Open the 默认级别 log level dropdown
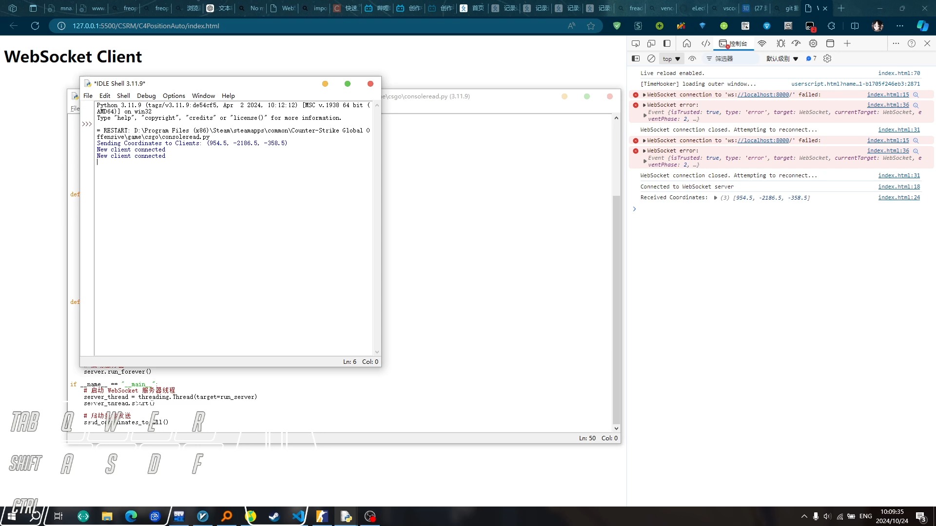 tap(782, 58)
